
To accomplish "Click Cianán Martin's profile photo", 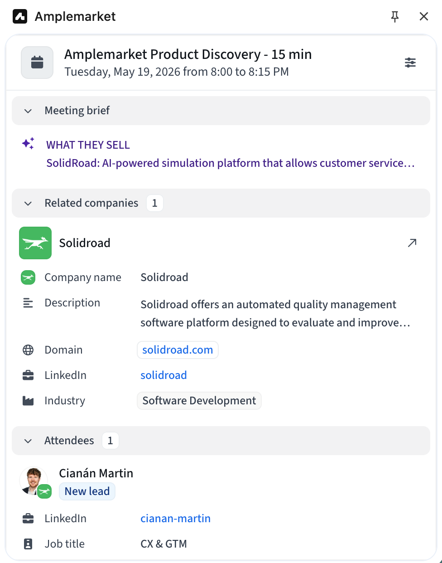I will pos(34,481).
